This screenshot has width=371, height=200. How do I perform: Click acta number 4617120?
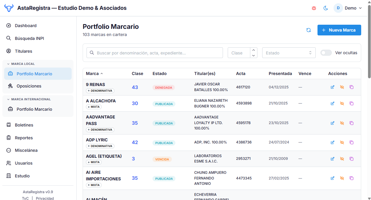point(243,87)
